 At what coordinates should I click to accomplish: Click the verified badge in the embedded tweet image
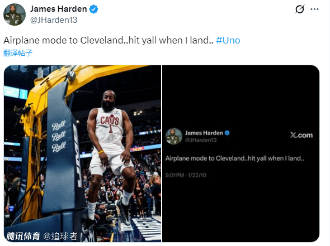[227, 133]
